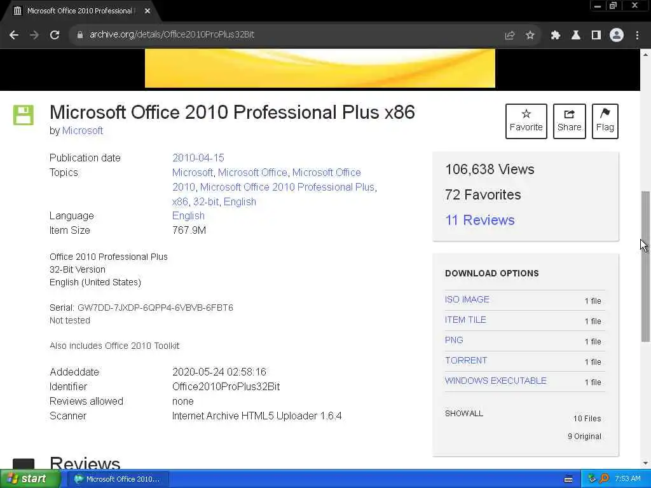Click the 9 Original text
The image size is (651, 488).
(584, 437)
